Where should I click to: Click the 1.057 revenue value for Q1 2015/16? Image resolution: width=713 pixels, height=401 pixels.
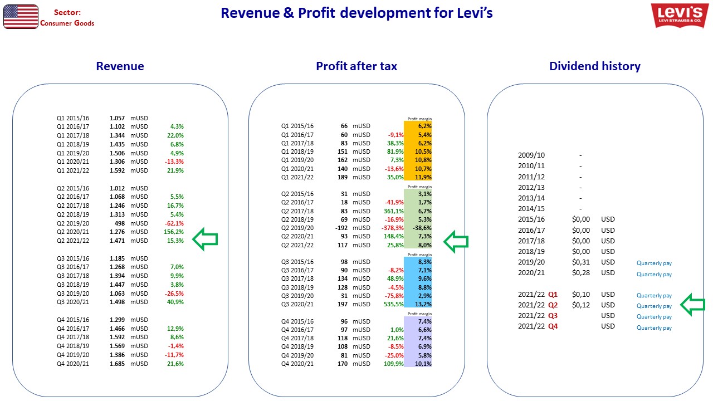pyautogui.click(x=117, y=118)
